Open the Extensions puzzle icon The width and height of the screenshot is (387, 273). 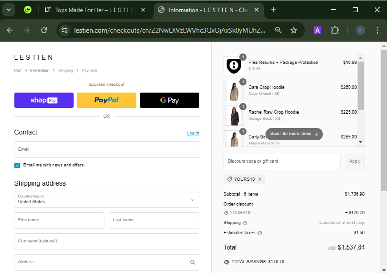[335, 30]
